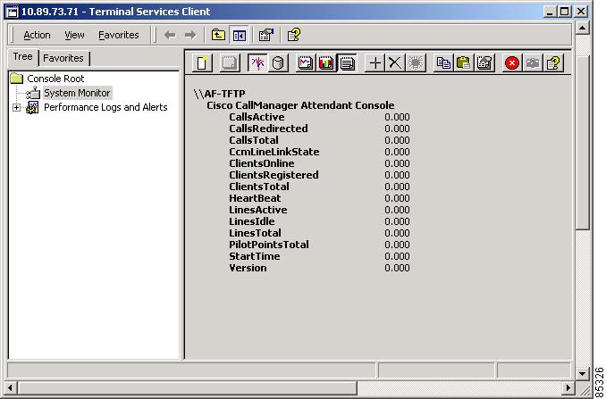
Task: Click the Clear Display icon
Action: (229, 62)
